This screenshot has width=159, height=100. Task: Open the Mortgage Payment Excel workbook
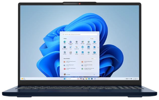click(88, 69)
